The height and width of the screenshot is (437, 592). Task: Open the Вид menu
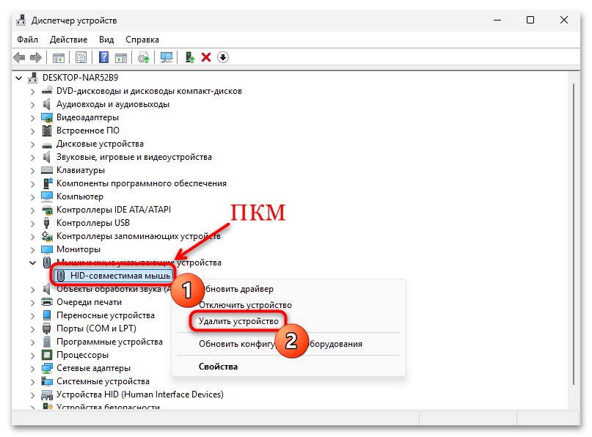click(106, 39)
